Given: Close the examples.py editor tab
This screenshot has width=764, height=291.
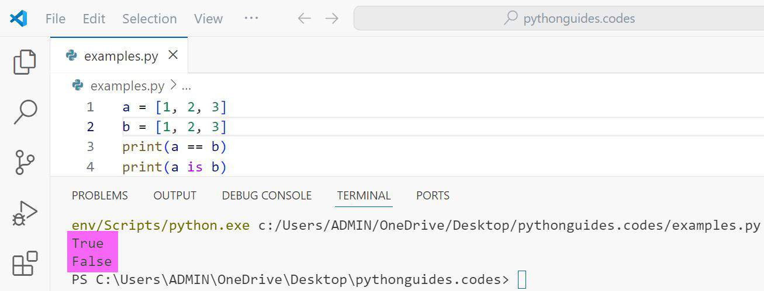Looking at the screenshot, I should click(x=173, y=55).
